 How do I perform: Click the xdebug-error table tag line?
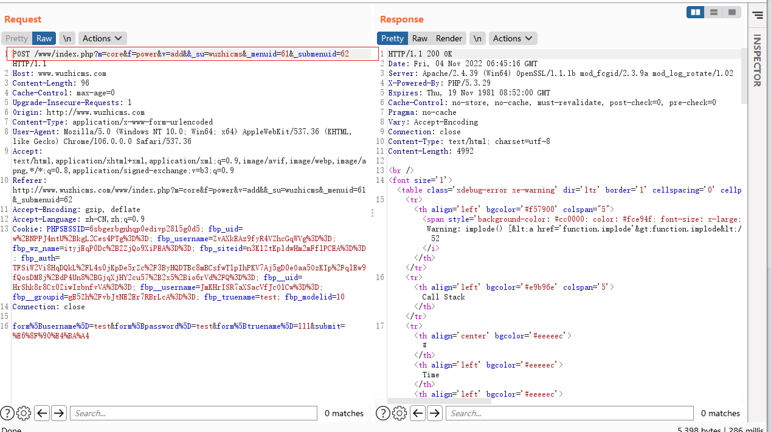pos(569,190)
